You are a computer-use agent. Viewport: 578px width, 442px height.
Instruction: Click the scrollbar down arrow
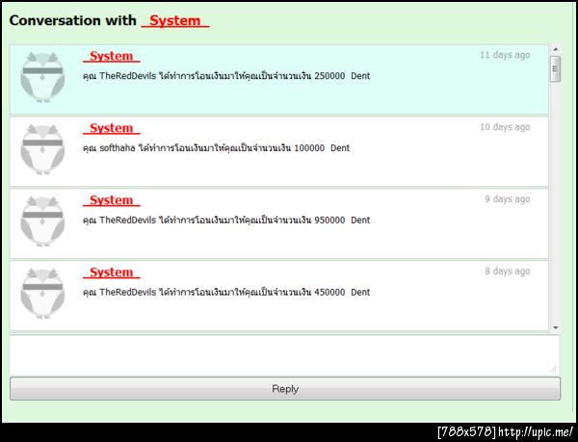pos(556,327)
